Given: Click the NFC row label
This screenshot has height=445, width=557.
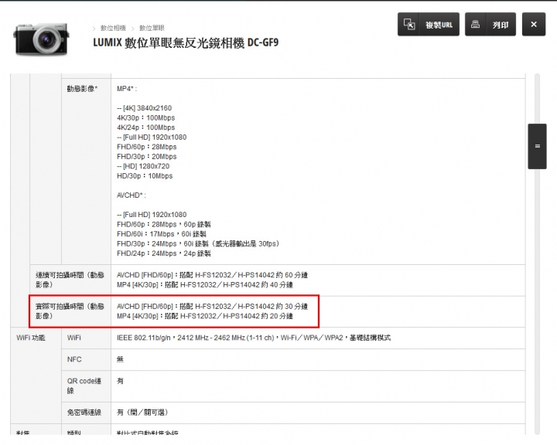Looking at the screenshot, I should pyautogui.click(x=74, y=359).
